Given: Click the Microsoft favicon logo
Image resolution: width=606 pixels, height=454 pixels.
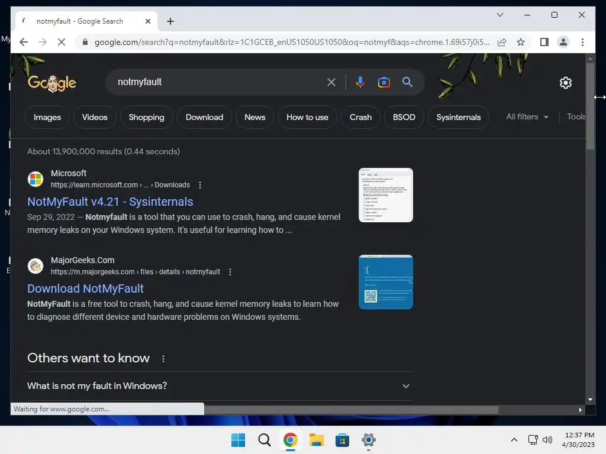Looking at the screenshot, I should 36,179.
